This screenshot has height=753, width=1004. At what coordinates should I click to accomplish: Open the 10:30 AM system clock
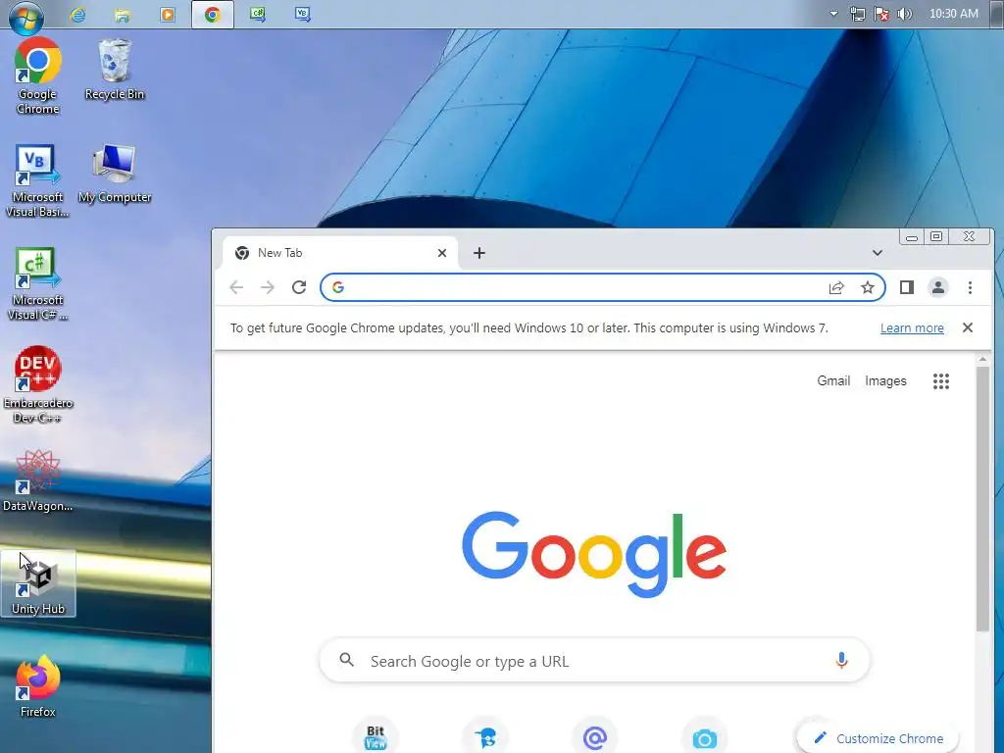pos(953,14)
